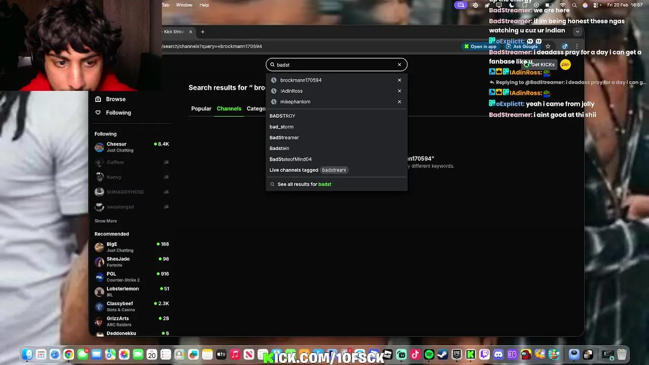Open the recommended ShesJade channel
Image resolution: width=649 pixels, height=365 pixels.
132,262
